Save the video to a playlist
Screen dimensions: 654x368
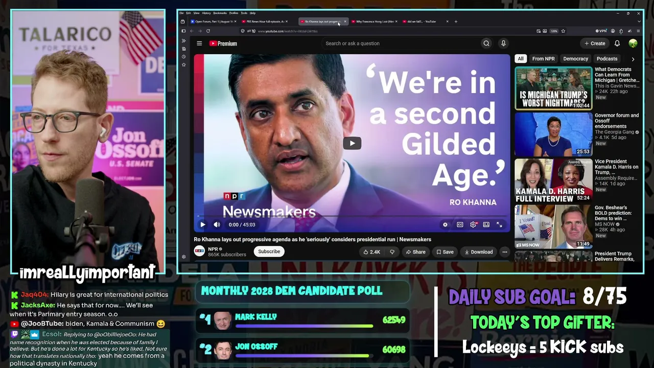pos(445,252)
